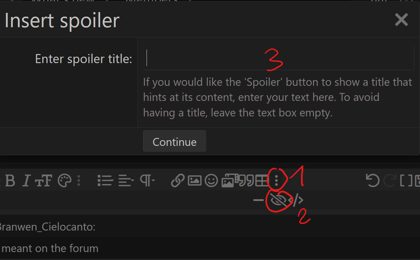Insert a link with chain icon
Screen dimensions: 420x260
pos(178,180)
